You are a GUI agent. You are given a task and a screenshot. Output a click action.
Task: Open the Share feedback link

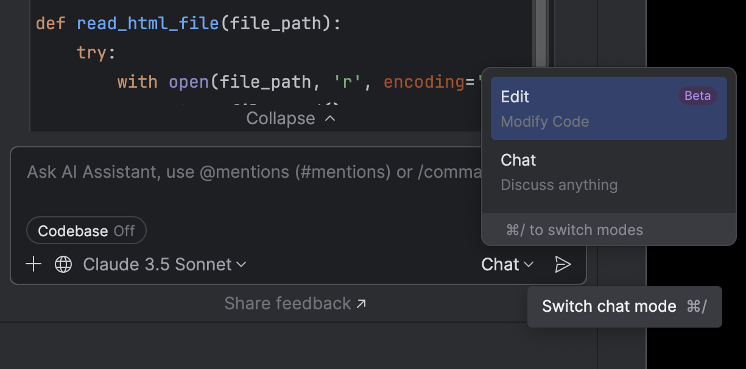tap(295, 303)
